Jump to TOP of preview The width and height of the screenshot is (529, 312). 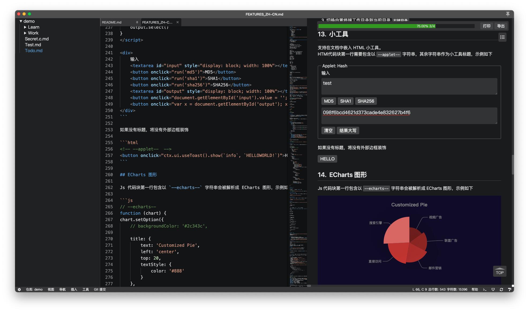click(x=500, y=271)
